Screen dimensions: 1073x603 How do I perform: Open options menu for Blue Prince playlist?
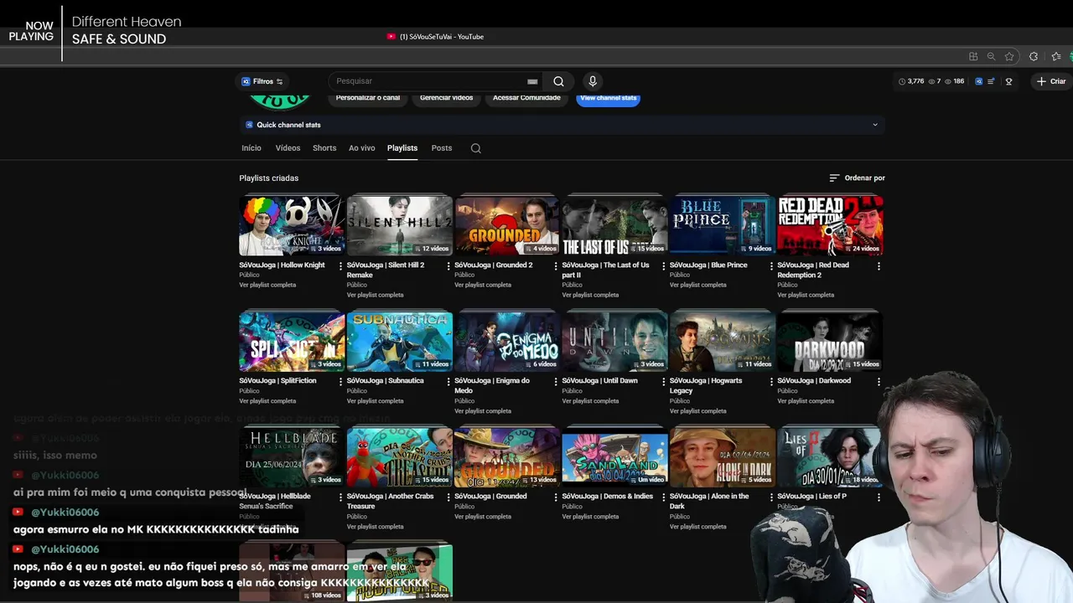[x=771, y=265]
